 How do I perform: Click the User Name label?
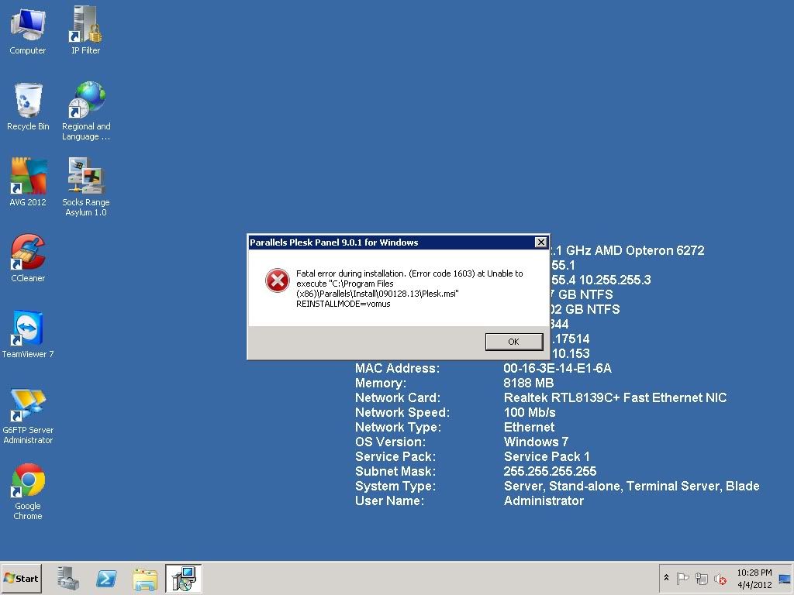pos(390,501)
